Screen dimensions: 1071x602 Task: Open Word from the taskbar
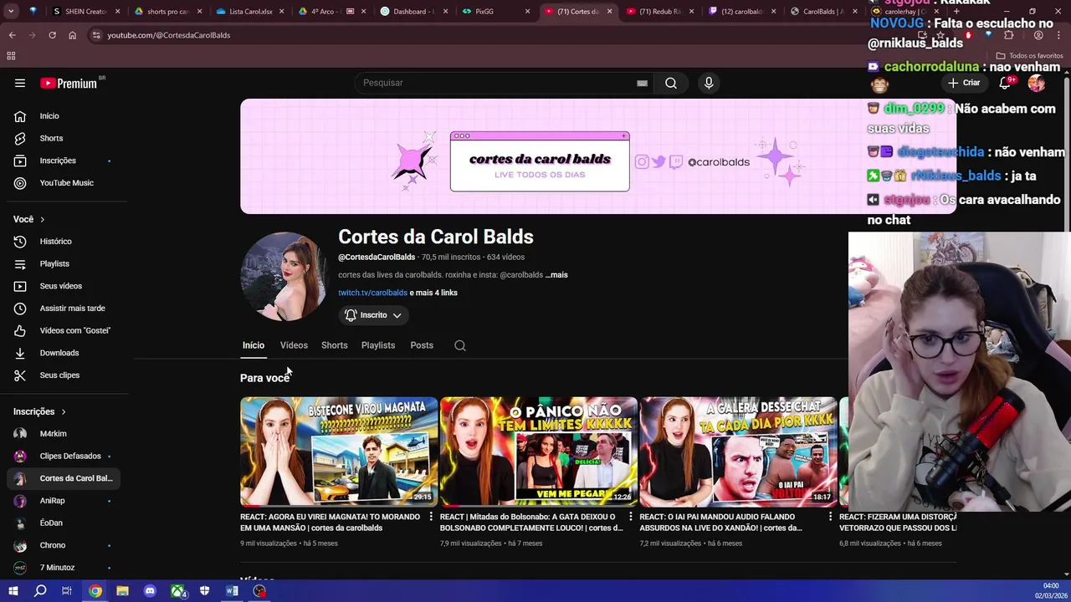click(x=232, y=591)
